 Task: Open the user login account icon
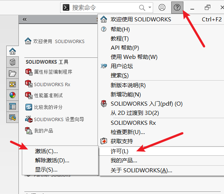162,7
